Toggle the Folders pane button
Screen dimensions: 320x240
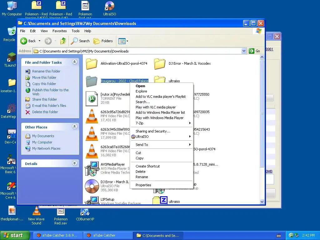[103, 41]
